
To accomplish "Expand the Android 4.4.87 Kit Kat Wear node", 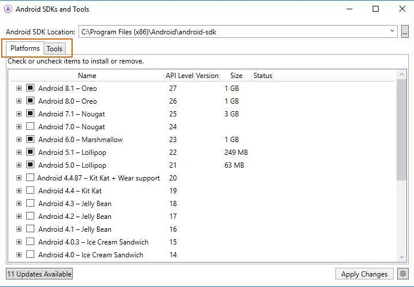I will (19, 178).
